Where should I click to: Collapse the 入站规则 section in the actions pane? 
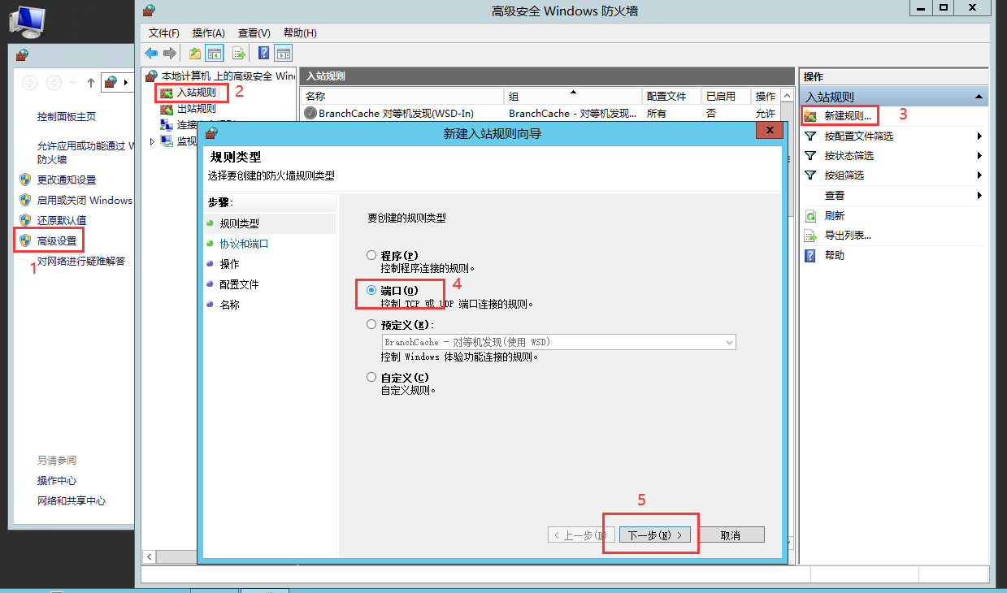979,97
